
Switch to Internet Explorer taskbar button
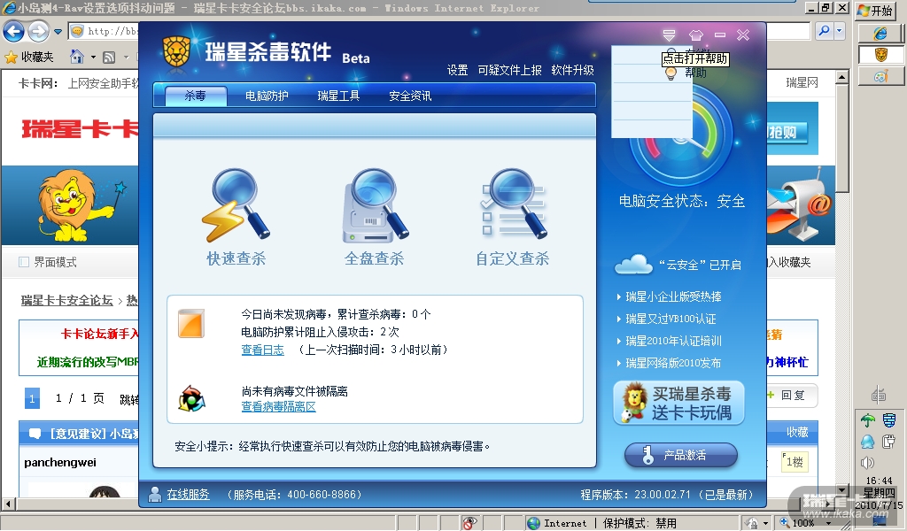pyautogui.click(x=880, y=34)
